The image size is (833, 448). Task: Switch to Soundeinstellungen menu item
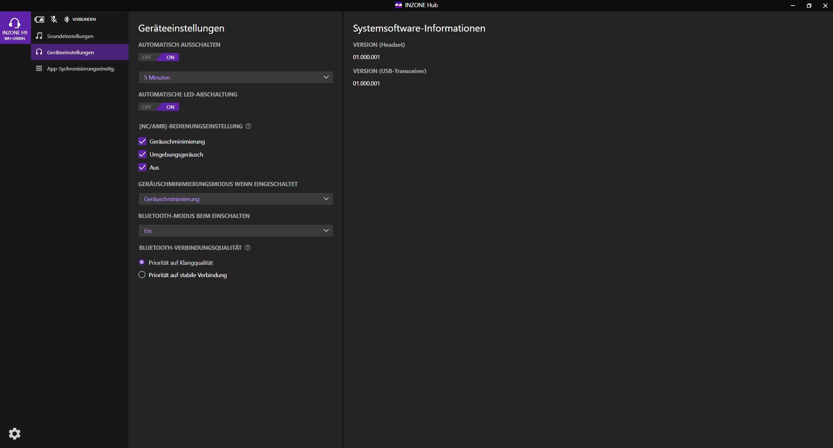click(x=70, y=36)
